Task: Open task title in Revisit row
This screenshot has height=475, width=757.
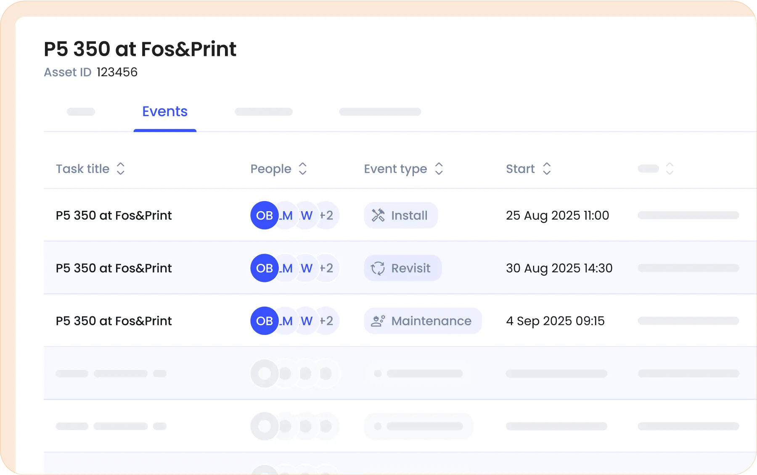Action: 114,268
